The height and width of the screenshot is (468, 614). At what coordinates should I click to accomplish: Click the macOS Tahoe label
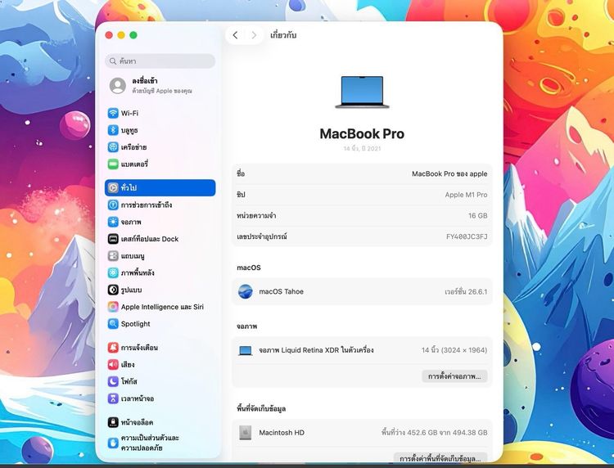pyautogui.click(x=281, y=291)
